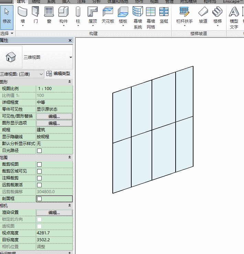The height and width of the screenshot is (254, 244).
Task: Select the 幕墙网格 (Curtain Grid) icon
Action: [151, 12]
